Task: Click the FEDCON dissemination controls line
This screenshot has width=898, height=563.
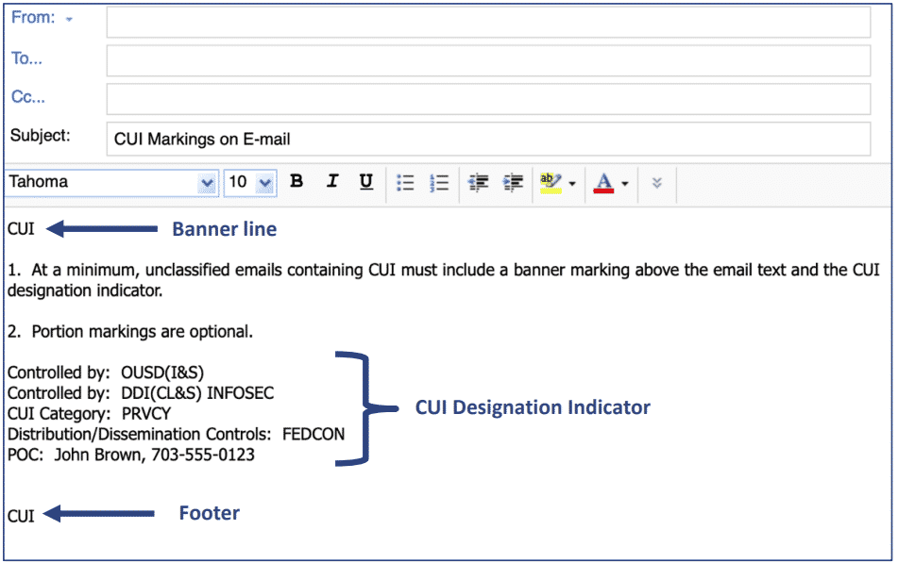Action: click(x=177, y=434)
